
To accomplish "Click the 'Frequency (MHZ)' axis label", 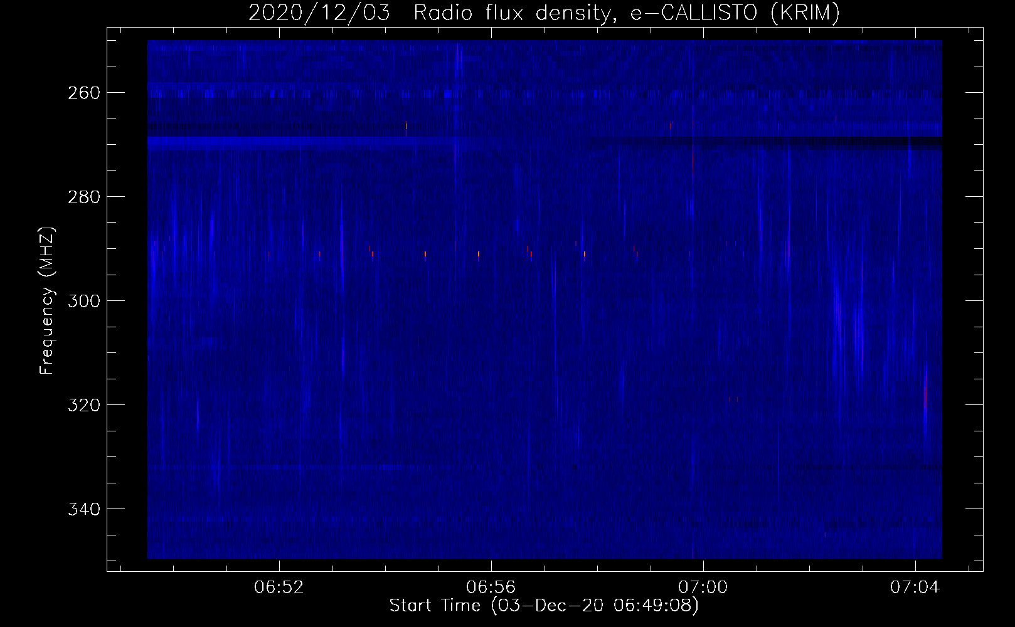I will pyautogui.click(x=47, y=300).
